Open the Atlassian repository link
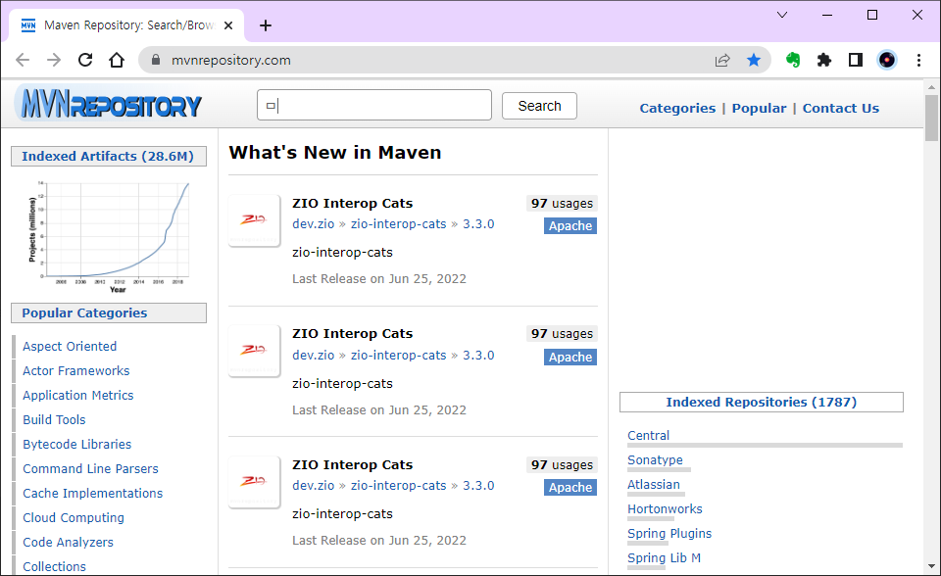This screenshot has width=941, height=576. click(654, 485)
